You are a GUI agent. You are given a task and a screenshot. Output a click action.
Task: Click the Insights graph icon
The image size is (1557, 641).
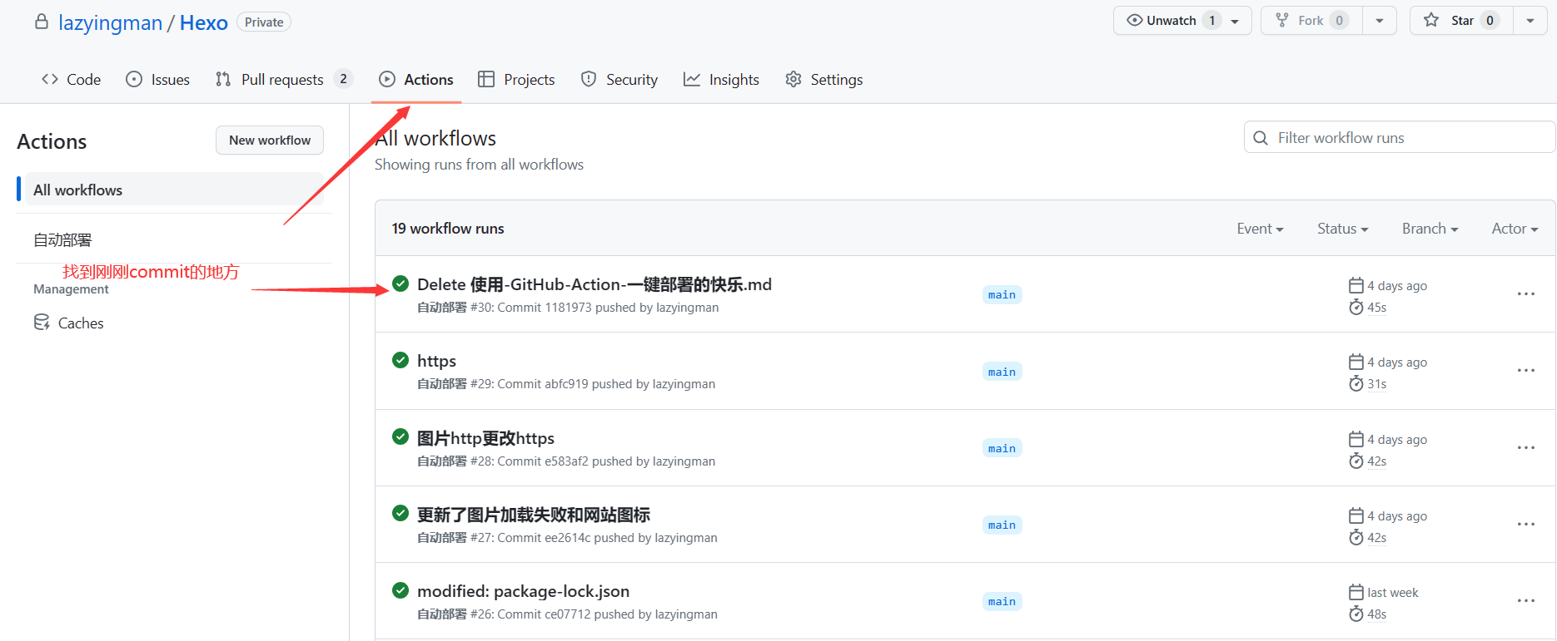pyautogui.click(x=692, y=79)
